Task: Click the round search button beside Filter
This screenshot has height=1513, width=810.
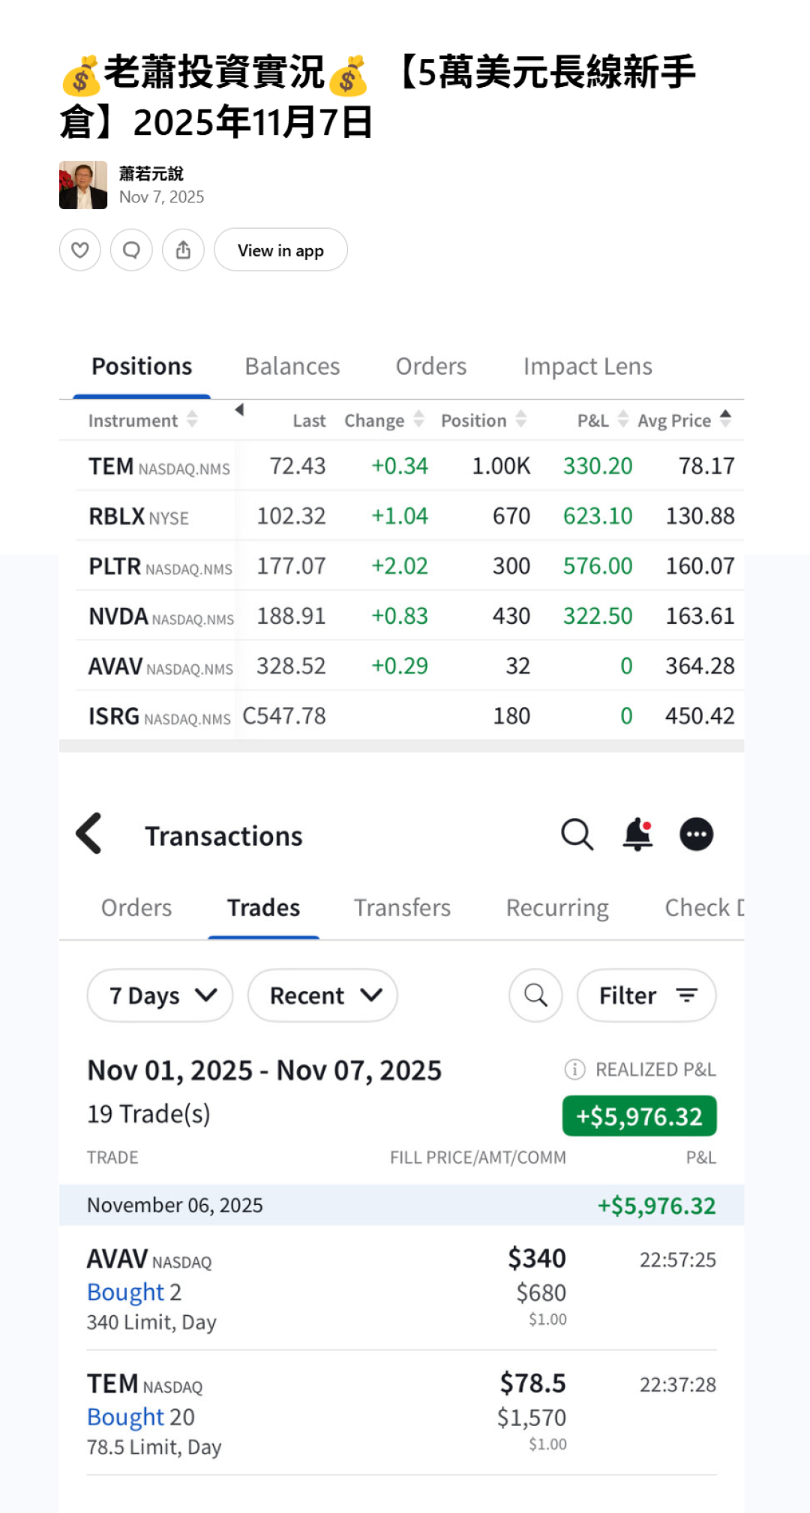Action: click(535, 995)
